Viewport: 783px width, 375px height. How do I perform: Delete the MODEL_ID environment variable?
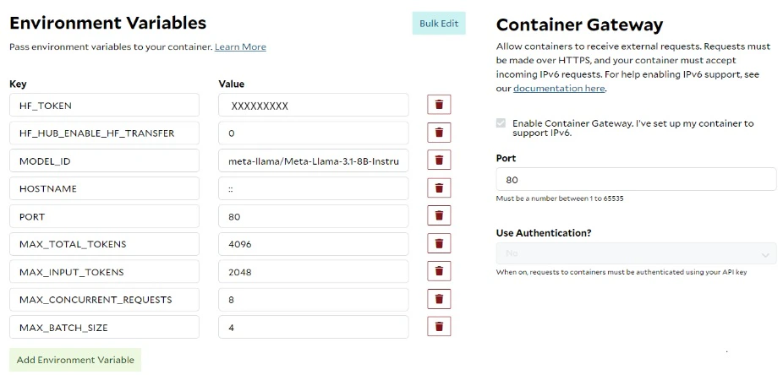pyautogui.click(x=439, y=160)
